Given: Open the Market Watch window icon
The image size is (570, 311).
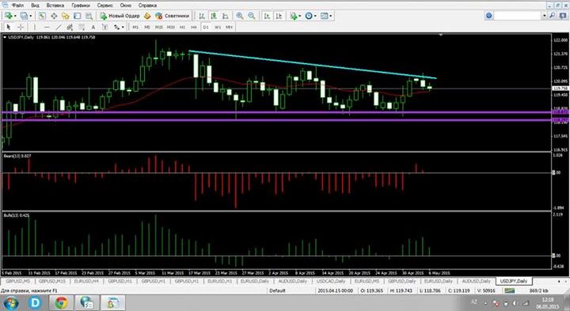Looking at the screenshot, I should pos(42,16).
